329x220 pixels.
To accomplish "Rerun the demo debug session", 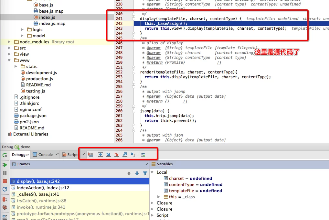I will pos(5,155).
